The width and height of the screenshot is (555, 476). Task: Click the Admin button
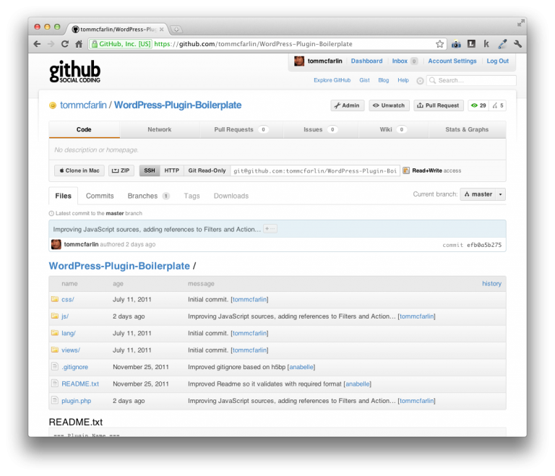(x=347, y=105)
